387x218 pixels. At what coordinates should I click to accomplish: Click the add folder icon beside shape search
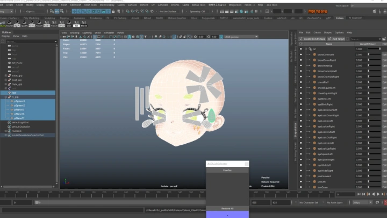point(384,39)
